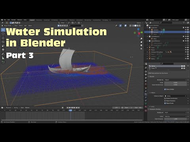This screenshot has height=142, width=190.
Task: Open the Physics properties tab
Action: [x=146, y=97]
